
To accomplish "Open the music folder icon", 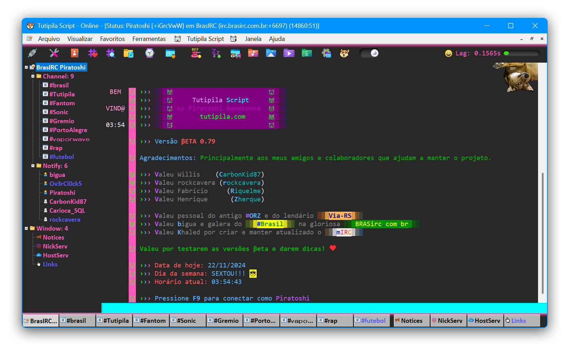I will coord(253,53).
